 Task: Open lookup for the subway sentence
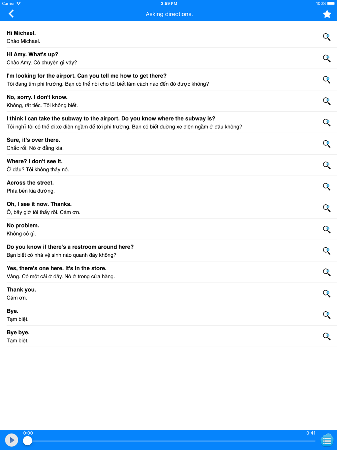coord(327,122)
